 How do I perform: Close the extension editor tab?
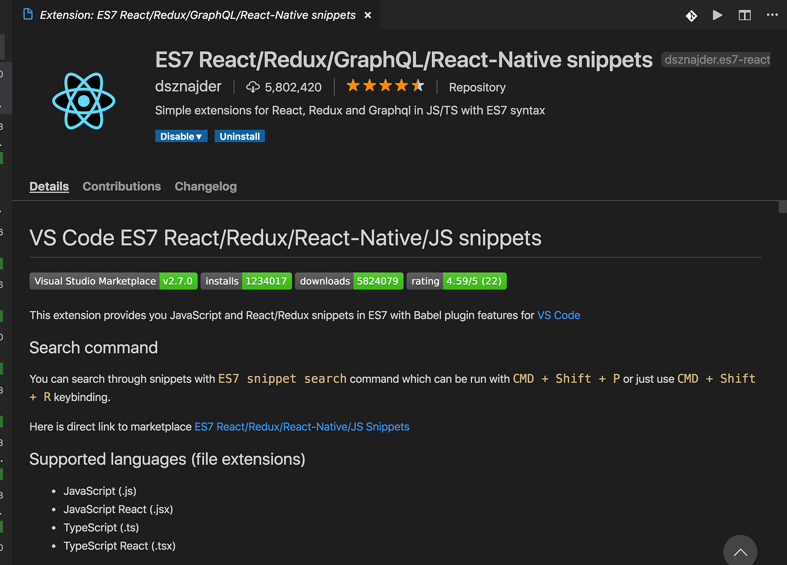pos(367,15)
